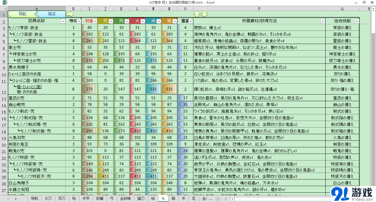Click the down arrow shape above column P
This screenshot has height=202, width=376.
[205, 14]
